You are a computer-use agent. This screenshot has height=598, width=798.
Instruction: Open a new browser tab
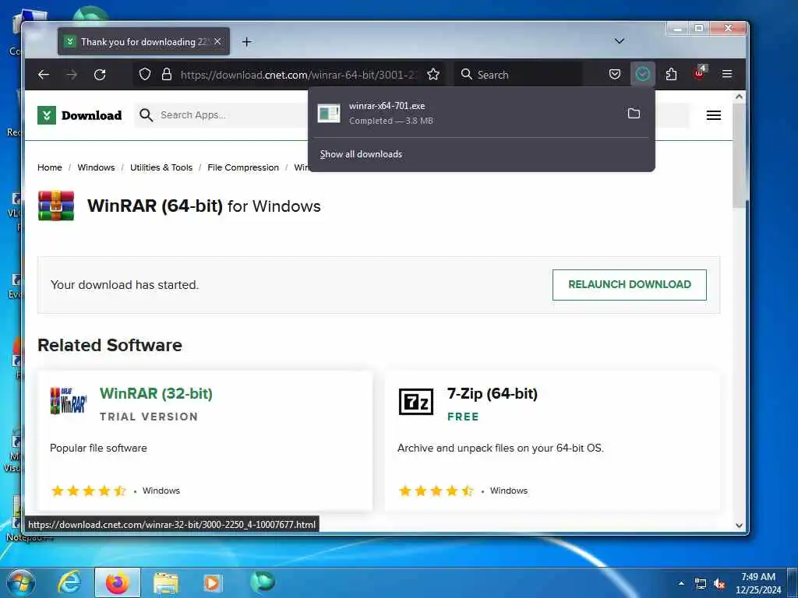coord(247,42)
